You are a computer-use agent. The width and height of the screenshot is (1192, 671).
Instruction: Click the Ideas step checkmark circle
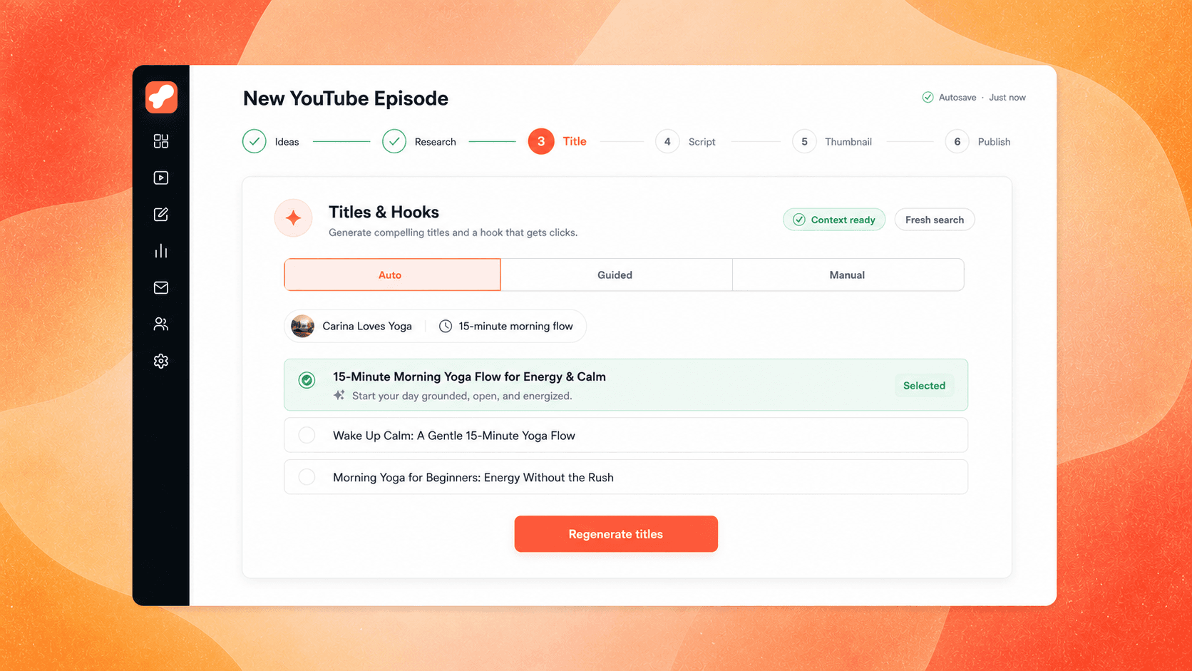[255, 141]
